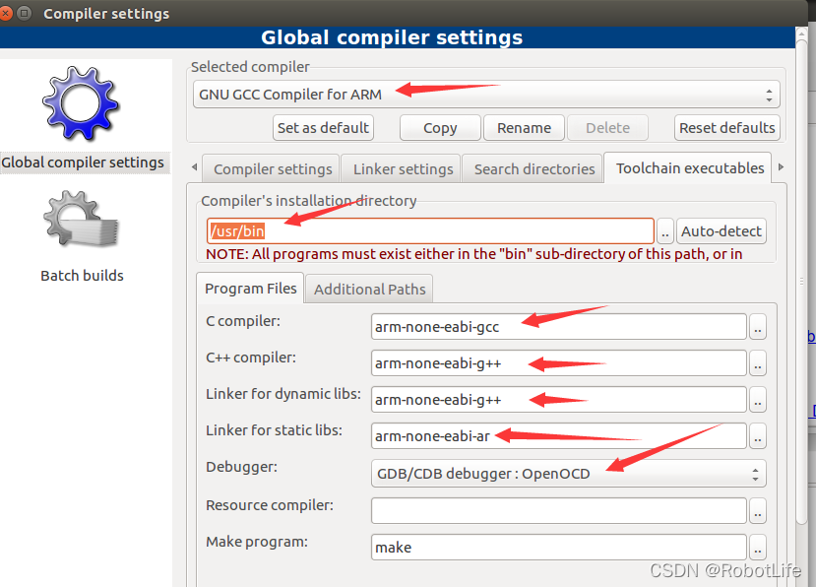Screen dimensions: 816x587
Task: Click Linker for static libs field
Action: [x=559, y=436]
